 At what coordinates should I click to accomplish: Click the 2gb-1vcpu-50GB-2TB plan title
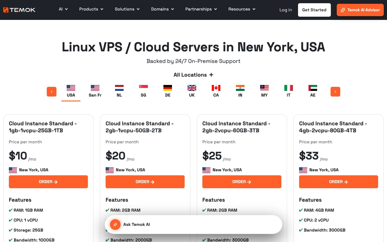tap(140, 127)
